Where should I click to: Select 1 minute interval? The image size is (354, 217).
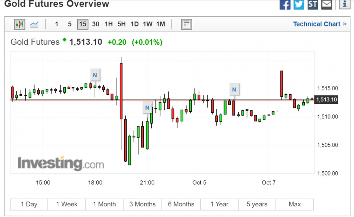57,24
